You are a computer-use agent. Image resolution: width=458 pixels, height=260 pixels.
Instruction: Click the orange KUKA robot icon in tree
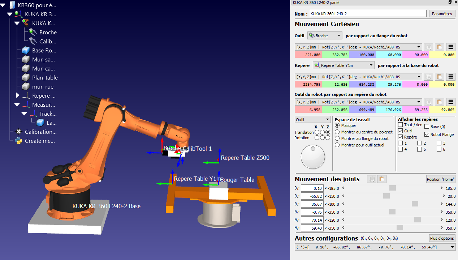26,23
